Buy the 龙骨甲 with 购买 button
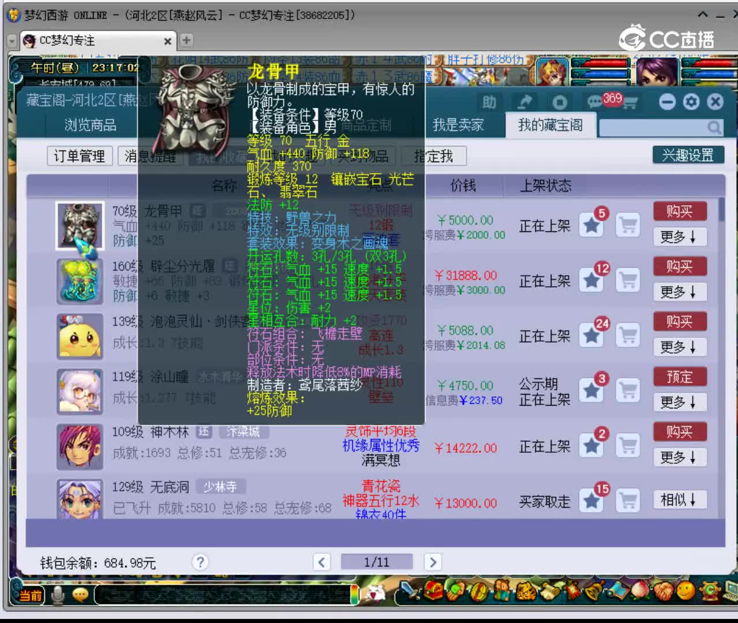 click(680, 211)
